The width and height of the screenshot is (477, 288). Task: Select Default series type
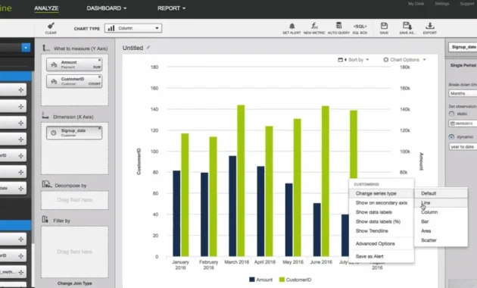(441, 193)
